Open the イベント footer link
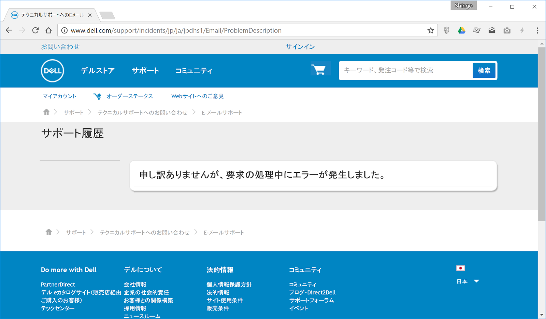This screenshot has height=319, width=546. (299, 308)
